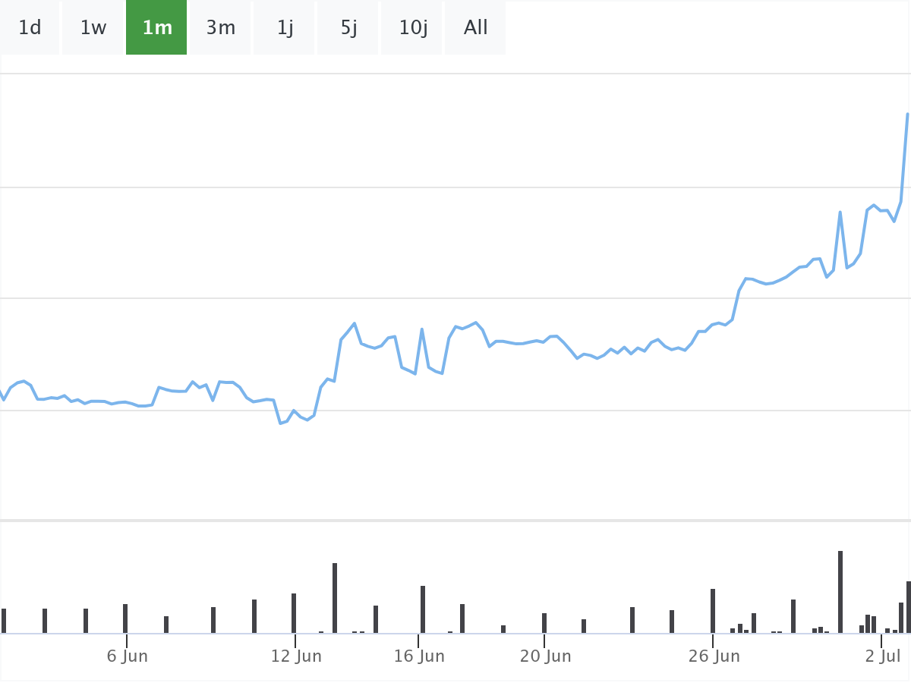
Task: Click the active 1m range tab
Action: coord(157,28)
